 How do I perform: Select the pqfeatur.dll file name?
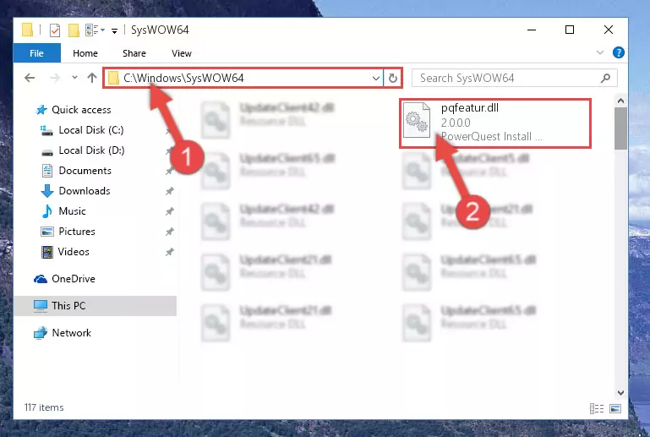[470, 108]
